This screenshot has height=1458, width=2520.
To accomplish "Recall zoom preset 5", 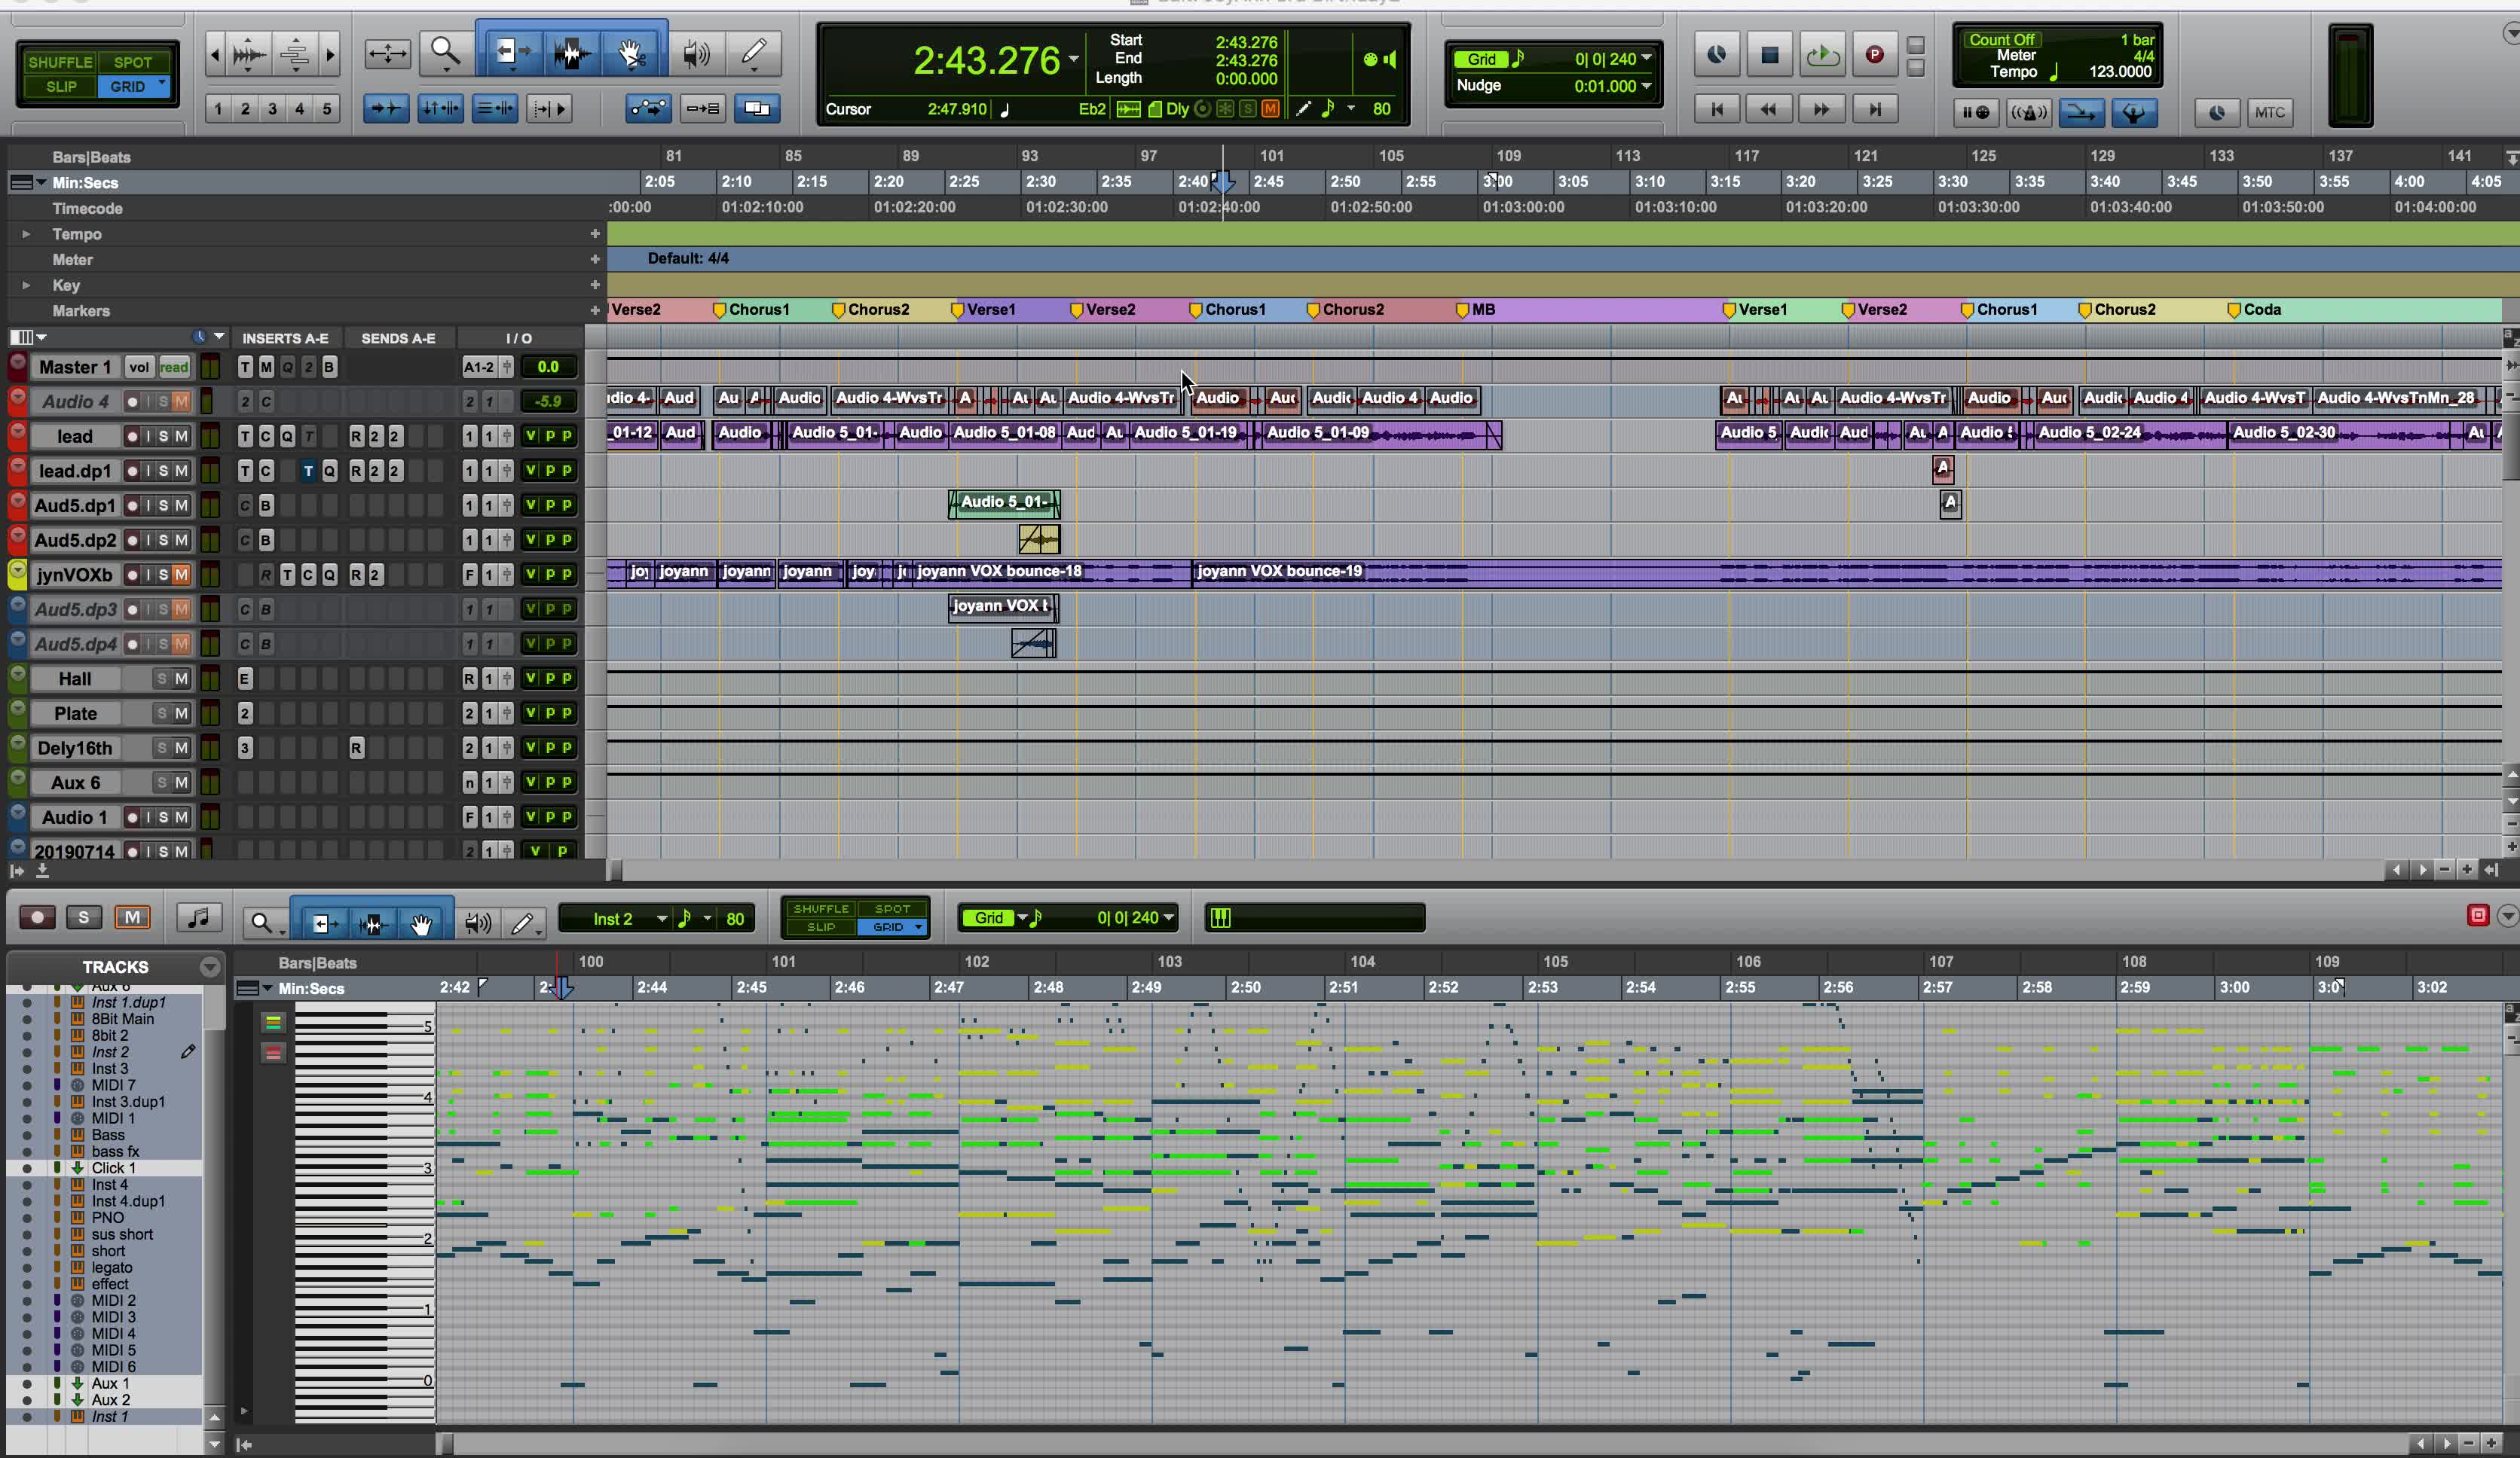I will tap(326, 109).
